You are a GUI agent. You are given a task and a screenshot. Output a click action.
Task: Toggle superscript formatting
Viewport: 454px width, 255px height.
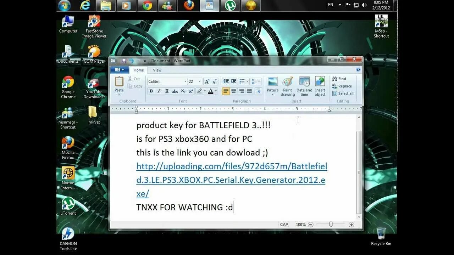tap(191, 91)
